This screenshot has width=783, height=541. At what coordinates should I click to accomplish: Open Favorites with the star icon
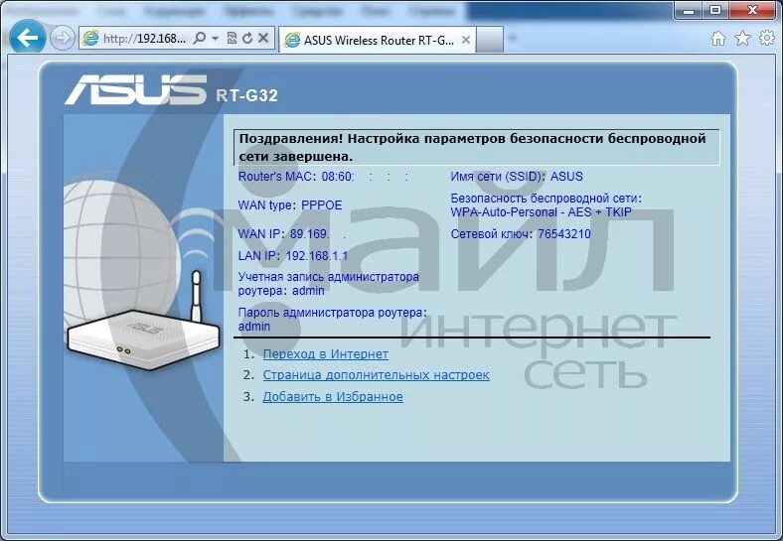pyautogui.click(x=742, y=38)
